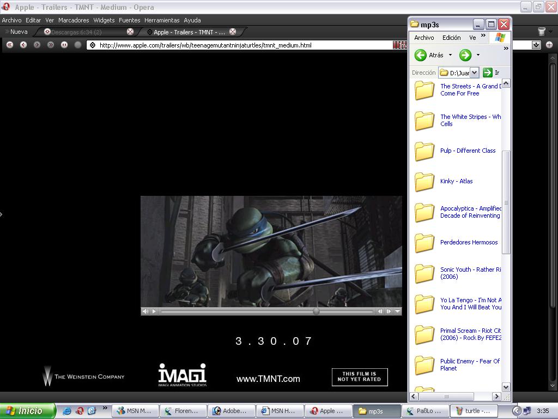The image size is (558, 419).
Task: Click Imagi Animation Studios logo
Action: click(x=182, y=375)
